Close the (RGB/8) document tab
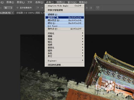Screen dimensions: 134x100 [x=13, y=13]
